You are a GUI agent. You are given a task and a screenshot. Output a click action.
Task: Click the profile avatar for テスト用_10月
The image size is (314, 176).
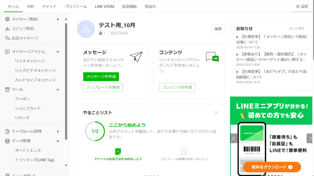[86, 29]
